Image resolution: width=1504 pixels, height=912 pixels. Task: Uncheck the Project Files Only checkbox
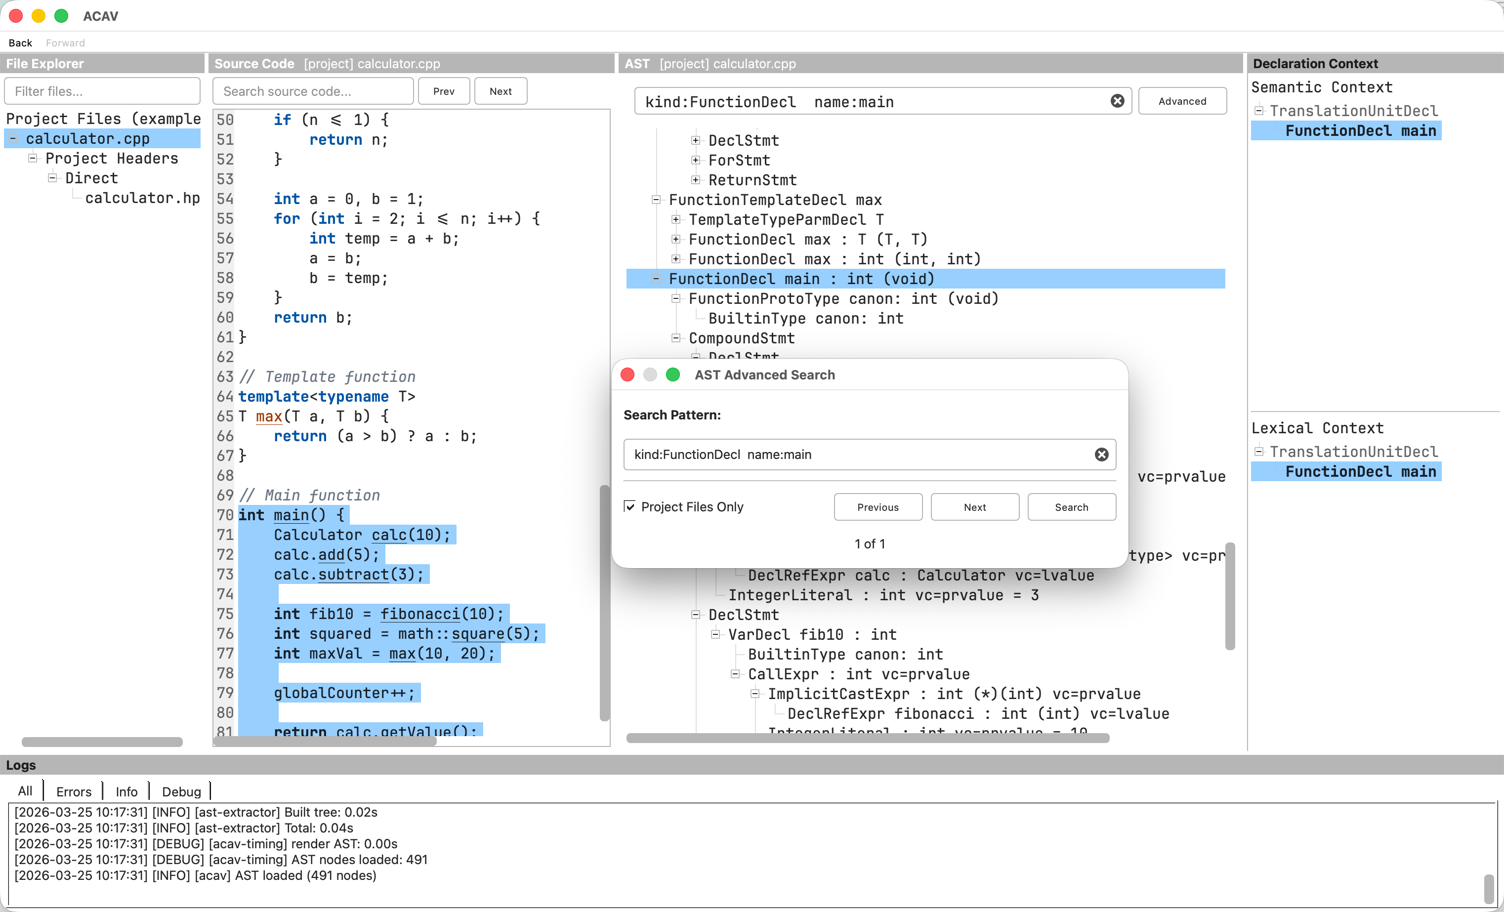click(630, 506)
